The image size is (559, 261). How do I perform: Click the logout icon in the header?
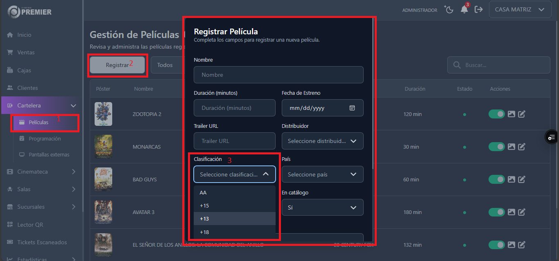pyautogui.click(x=479, y=9)
